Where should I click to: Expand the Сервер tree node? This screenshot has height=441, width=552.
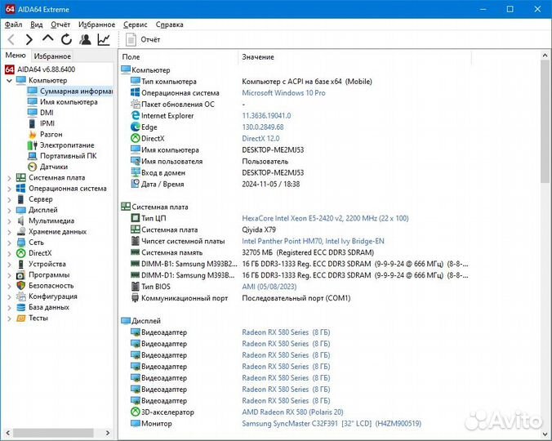[x=10, y=199]
